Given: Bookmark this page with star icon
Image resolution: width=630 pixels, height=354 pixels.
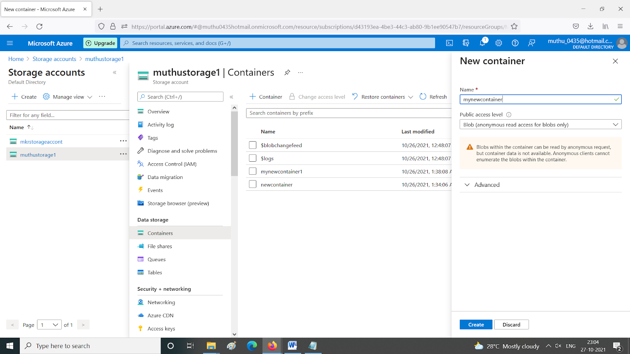Looking at the screenshot, I should point(514,26).
